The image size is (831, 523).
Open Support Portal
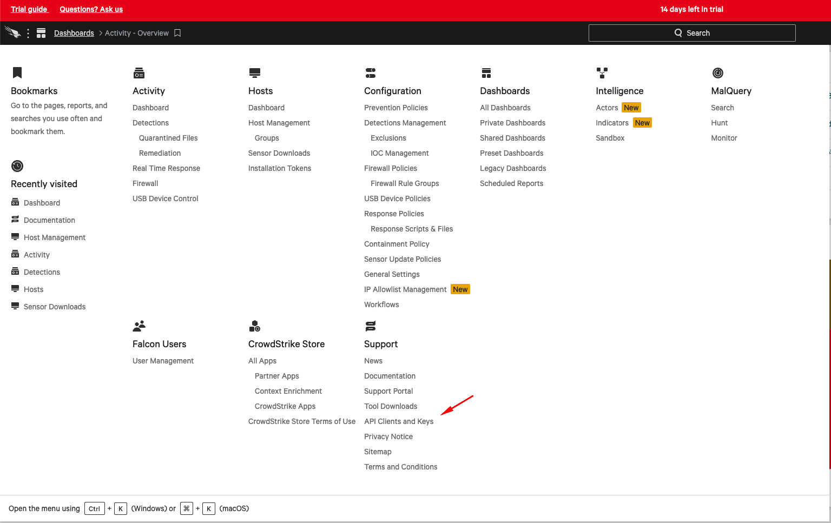[x=388, y=391]
